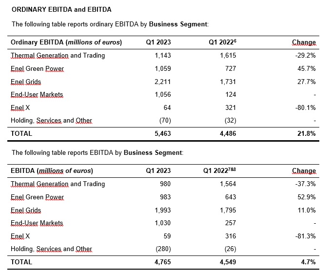The image size is (331, 276).
Task: Click 'Ordinary EBITDA (millions of euros)' header
Action: pyautogui.click(x=66, y=42)
